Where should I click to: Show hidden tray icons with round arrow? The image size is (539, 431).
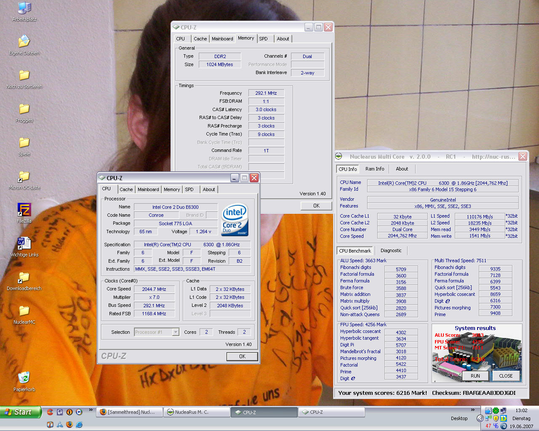pos(480,418)
